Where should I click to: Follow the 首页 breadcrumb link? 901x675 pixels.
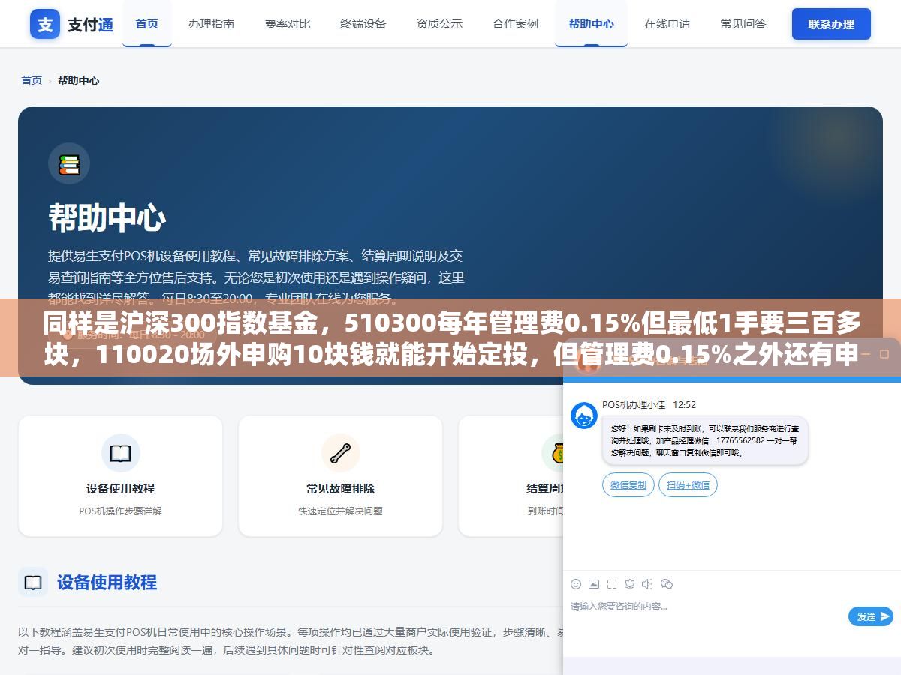coord(32,80)
